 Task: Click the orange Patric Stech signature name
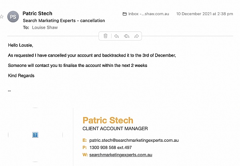coord(108,120)
